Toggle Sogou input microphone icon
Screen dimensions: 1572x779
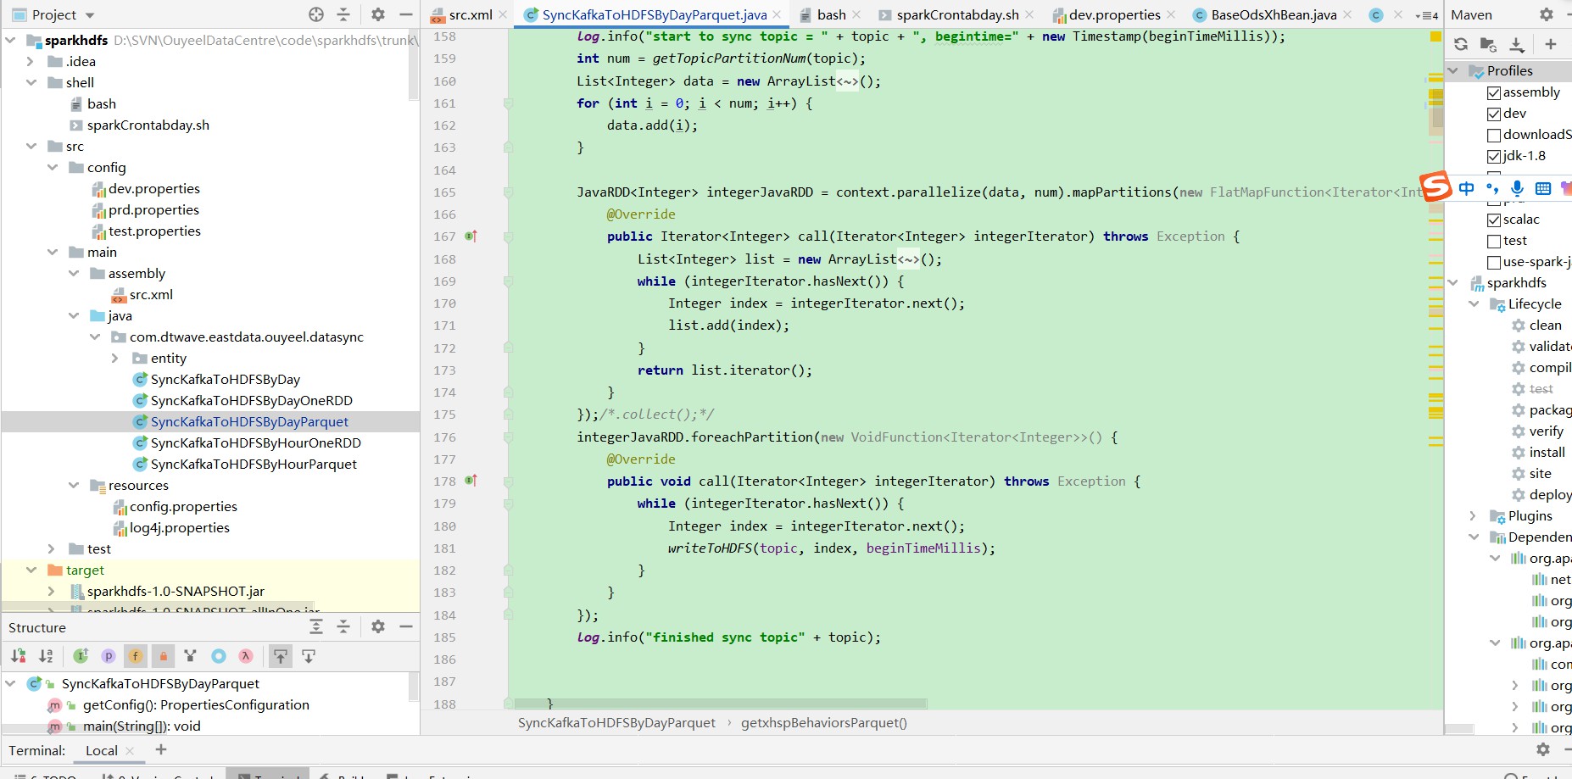1518,188
